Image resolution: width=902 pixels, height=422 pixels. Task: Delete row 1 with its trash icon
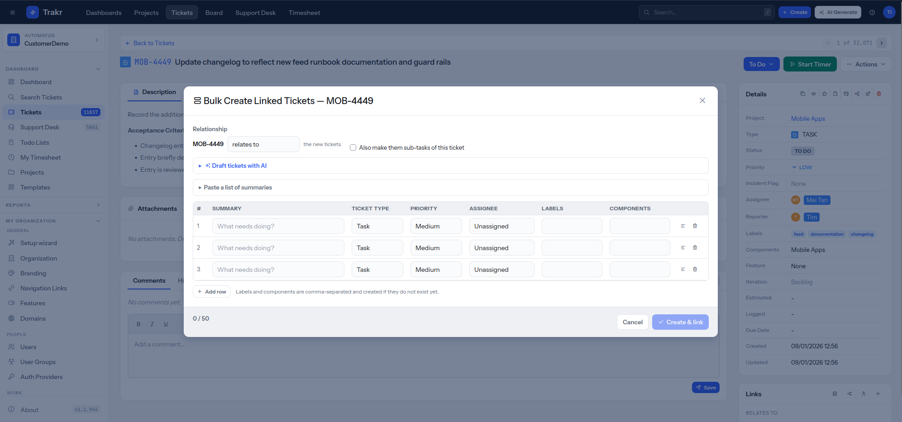tap(695, 226)
